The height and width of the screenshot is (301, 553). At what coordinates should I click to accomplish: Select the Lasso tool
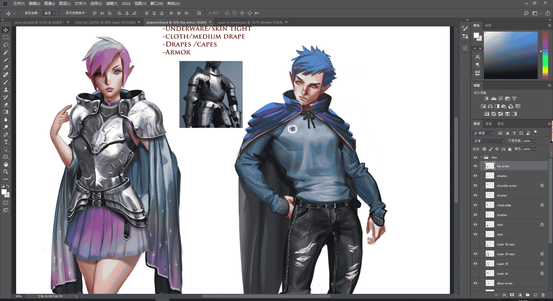coord(6,45)
